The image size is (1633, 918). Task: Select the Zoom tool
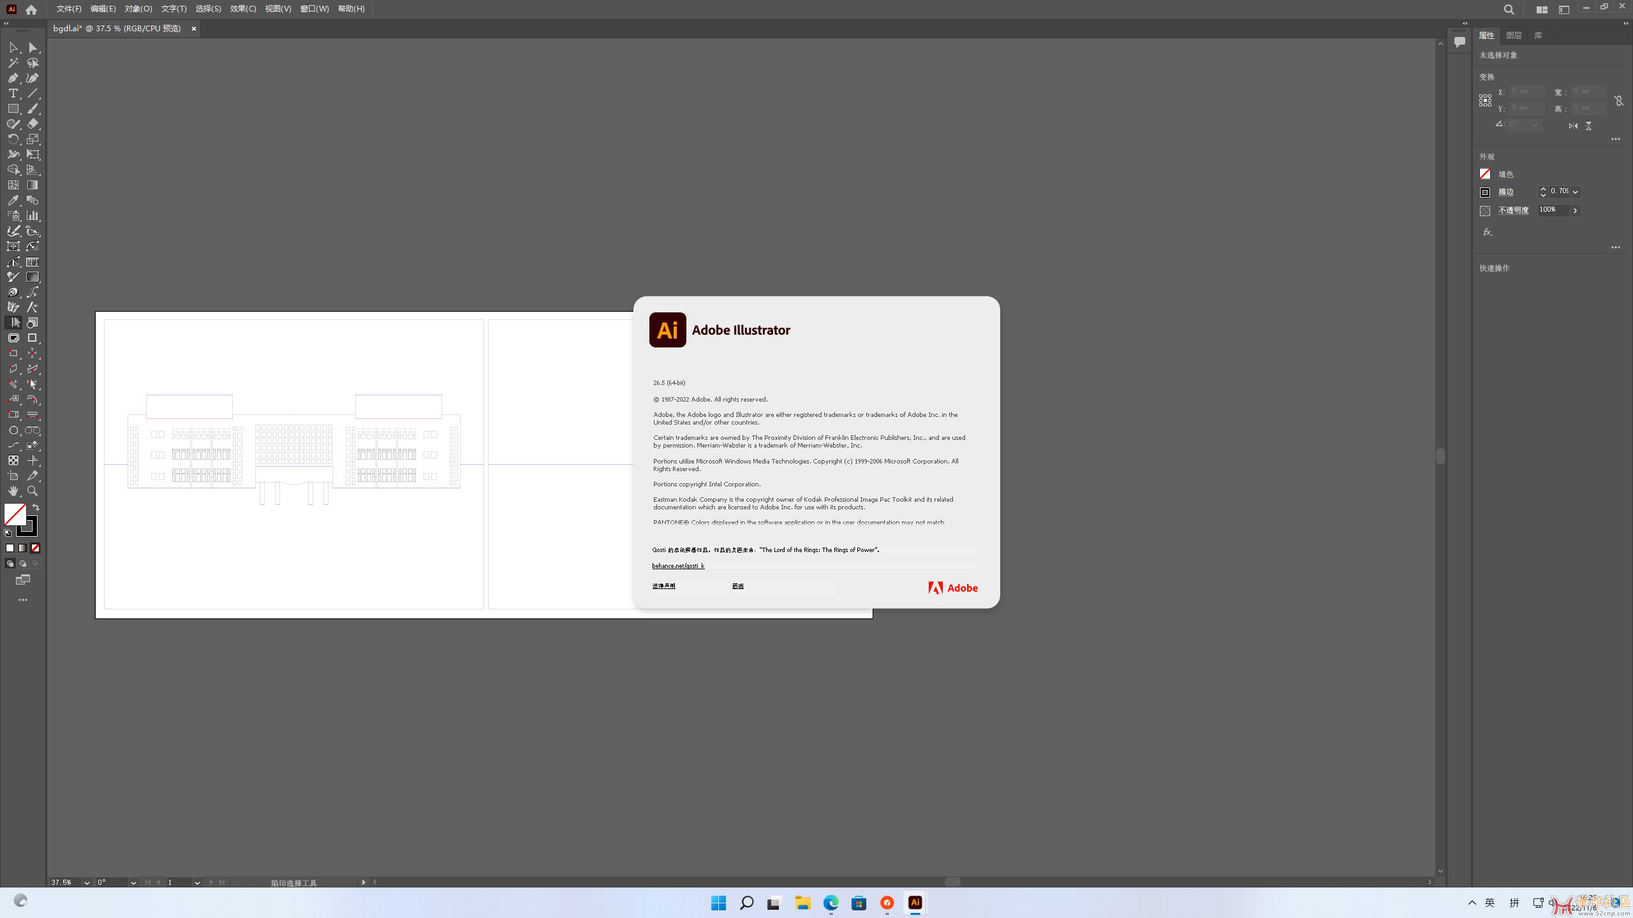33,492
